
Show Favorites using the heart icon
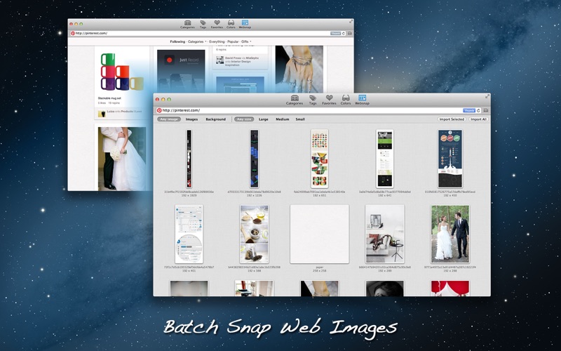[x=329, y=100]
